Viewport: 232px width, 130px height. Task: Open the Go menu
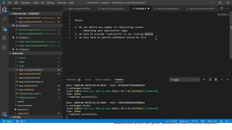click(43, 3)
